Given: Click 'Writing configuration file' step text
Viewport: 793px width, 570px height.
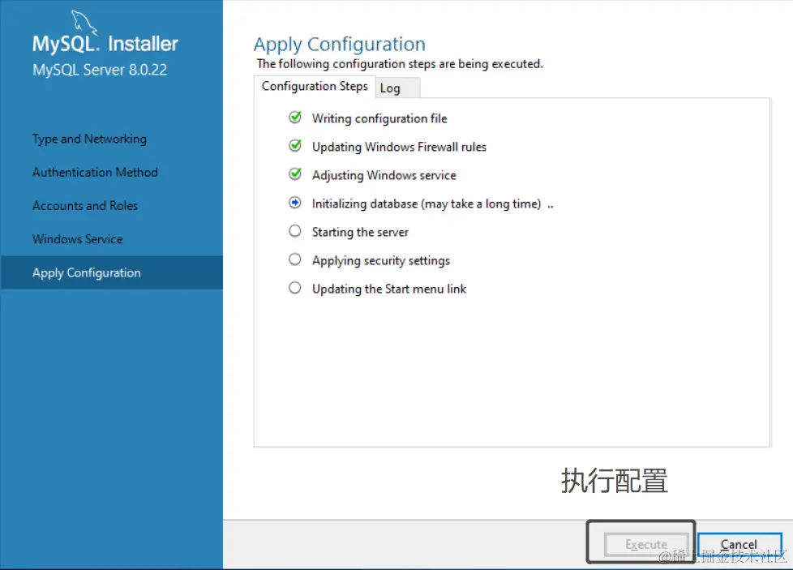Looking at the screenshot, I should point(379,118).
